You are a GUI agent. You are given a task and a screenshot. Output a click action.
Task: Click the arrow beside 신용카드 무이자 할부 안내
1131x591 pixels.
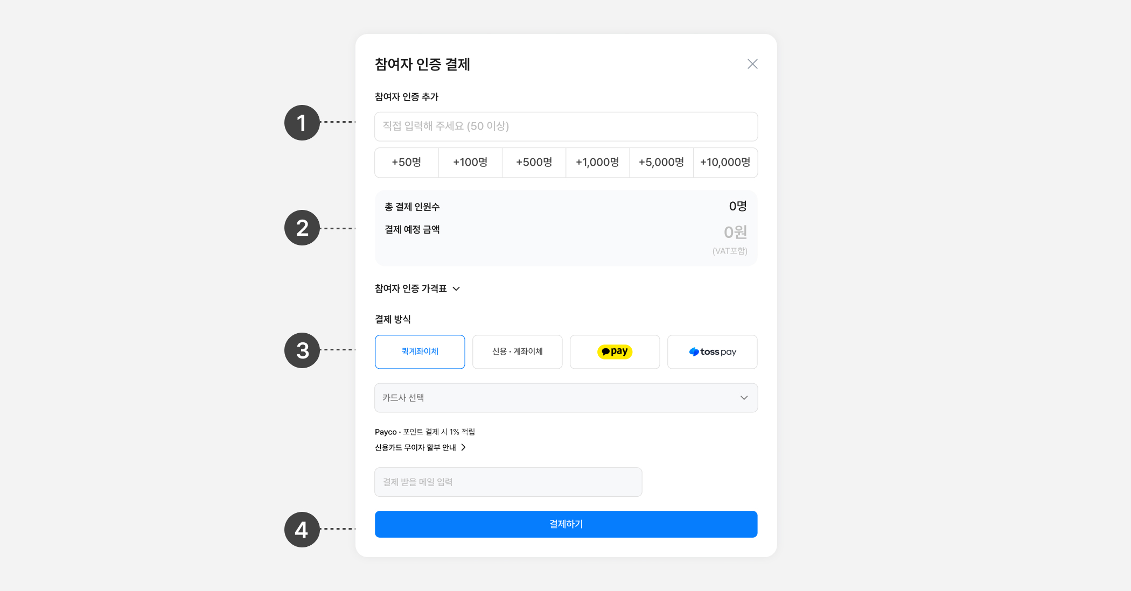[463, 447]
